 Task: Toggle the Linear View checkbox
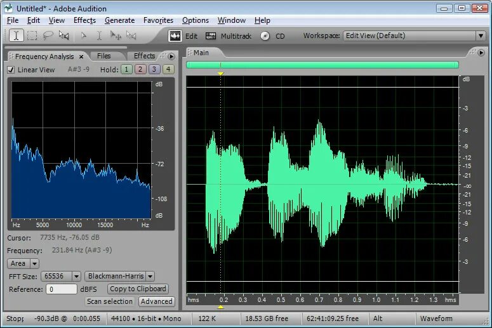[x=11, y=70]
